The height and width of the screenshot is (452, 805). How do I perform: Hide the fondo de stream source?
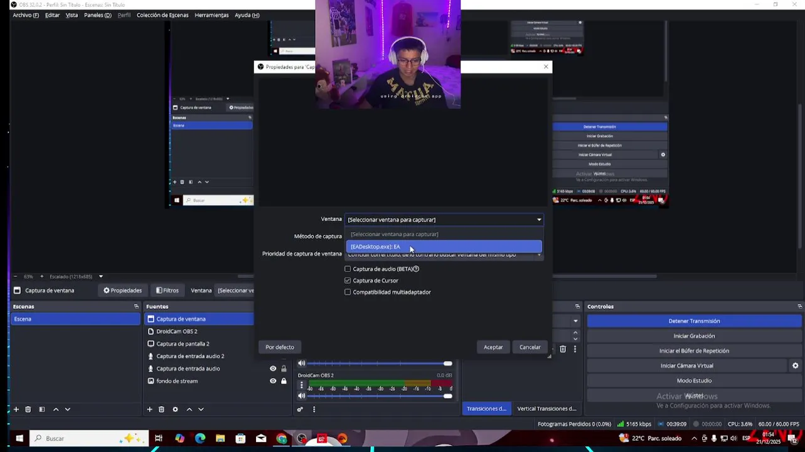click(x=273, y=381)
